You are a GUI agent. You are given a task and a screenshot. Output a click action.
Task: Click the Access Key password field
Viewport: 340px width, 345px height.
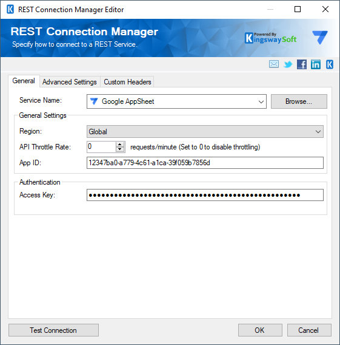[x=205, y=195]
